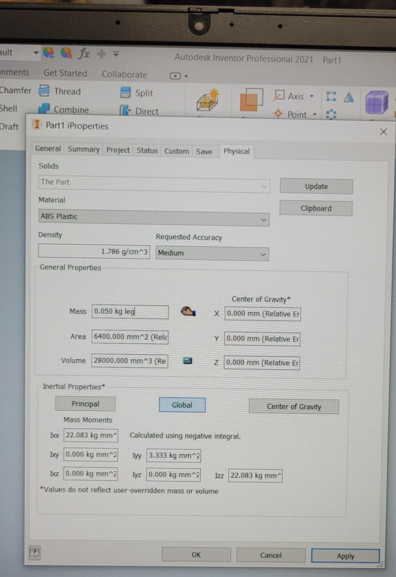
Task: Click the Ixz moment field
Action: click(x=91, y=474)
